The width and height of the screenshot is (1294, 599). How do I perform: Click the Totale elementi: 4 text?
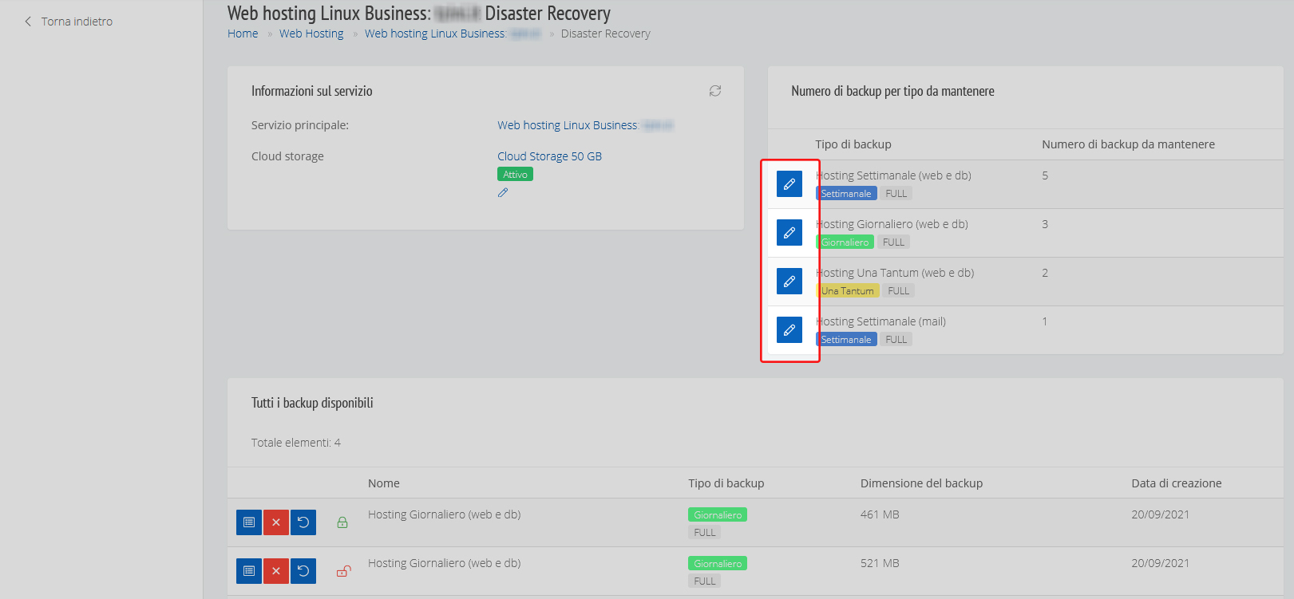tap(296, 443)
